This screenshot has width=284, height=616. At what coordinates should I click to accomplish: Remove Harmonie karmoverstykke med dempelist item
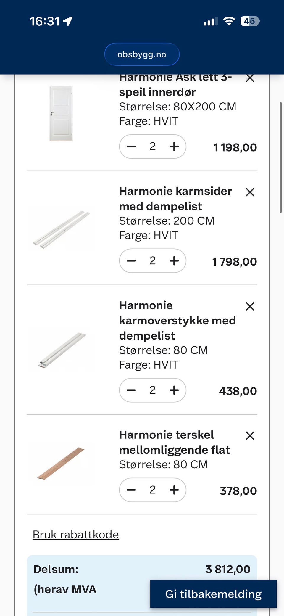click(x=250, y=306)
